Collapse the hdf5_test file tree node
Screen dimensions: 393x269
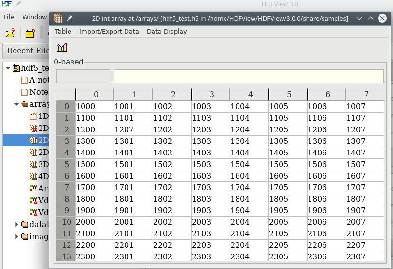tap(8, 68)
